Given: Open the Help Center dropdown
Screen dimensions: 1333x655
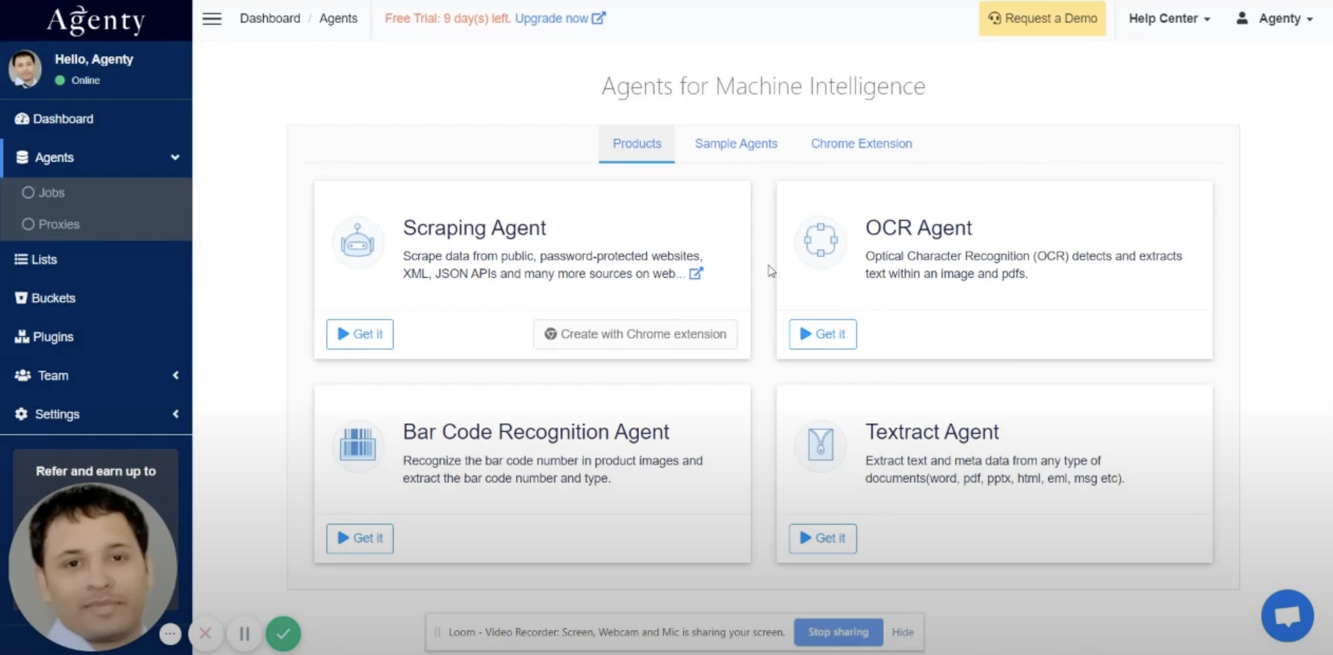Looking at the screenshot, I should click(x=1169, y=19).
